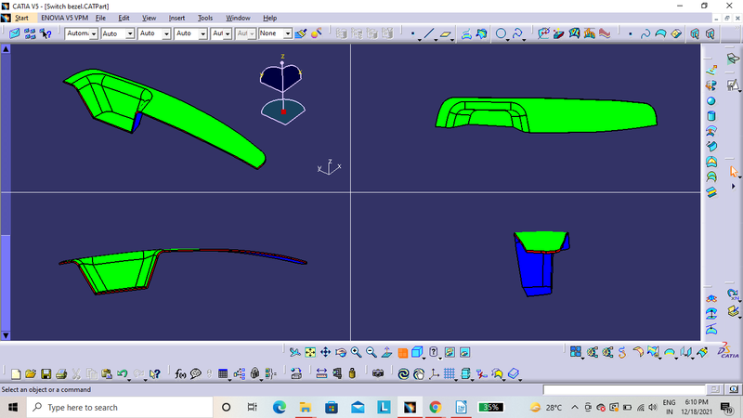The width and height of the screenshot is (743, 418).
Task: Click the command input field in status bar
Action: pyautogui.click(x=624, y=389)
